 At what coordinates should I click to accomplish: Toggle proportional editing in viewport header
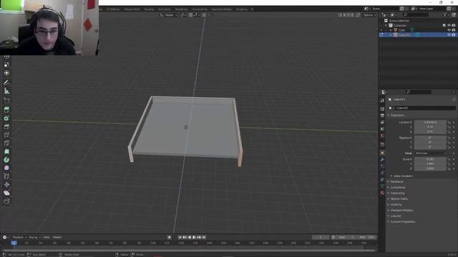[x=204, y=15]
